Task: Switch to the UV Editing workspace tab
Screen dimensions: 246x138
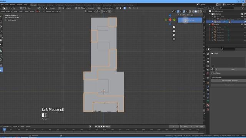Action: coord(59,5)
